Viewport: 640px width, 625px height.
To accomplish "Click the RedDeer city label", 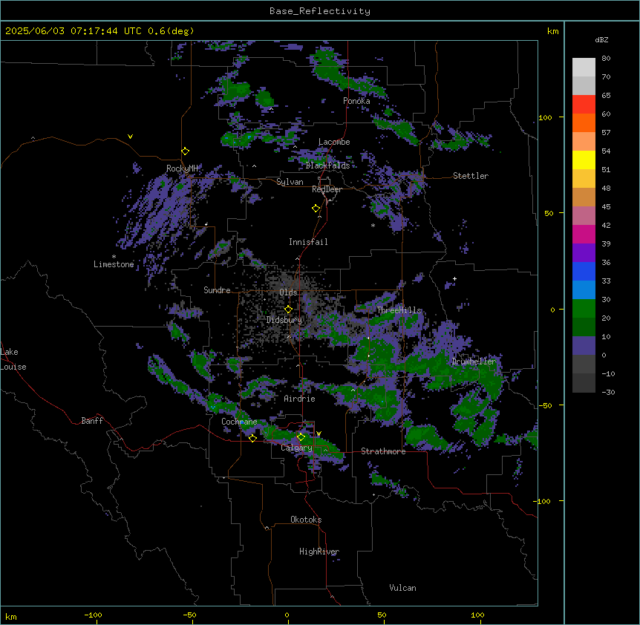I will click(327, 189).
